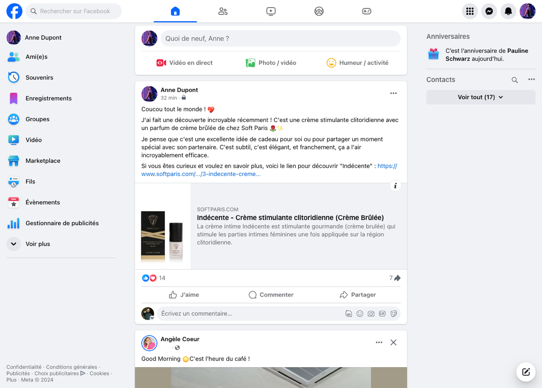Open the new message compose icon
The image size is (542, 388).
526,372
